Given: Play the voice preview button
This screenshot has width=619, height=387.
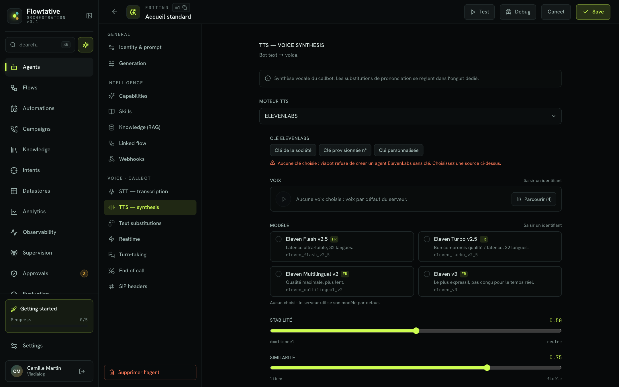Looking at the screenshot, I should coord(283,199).
